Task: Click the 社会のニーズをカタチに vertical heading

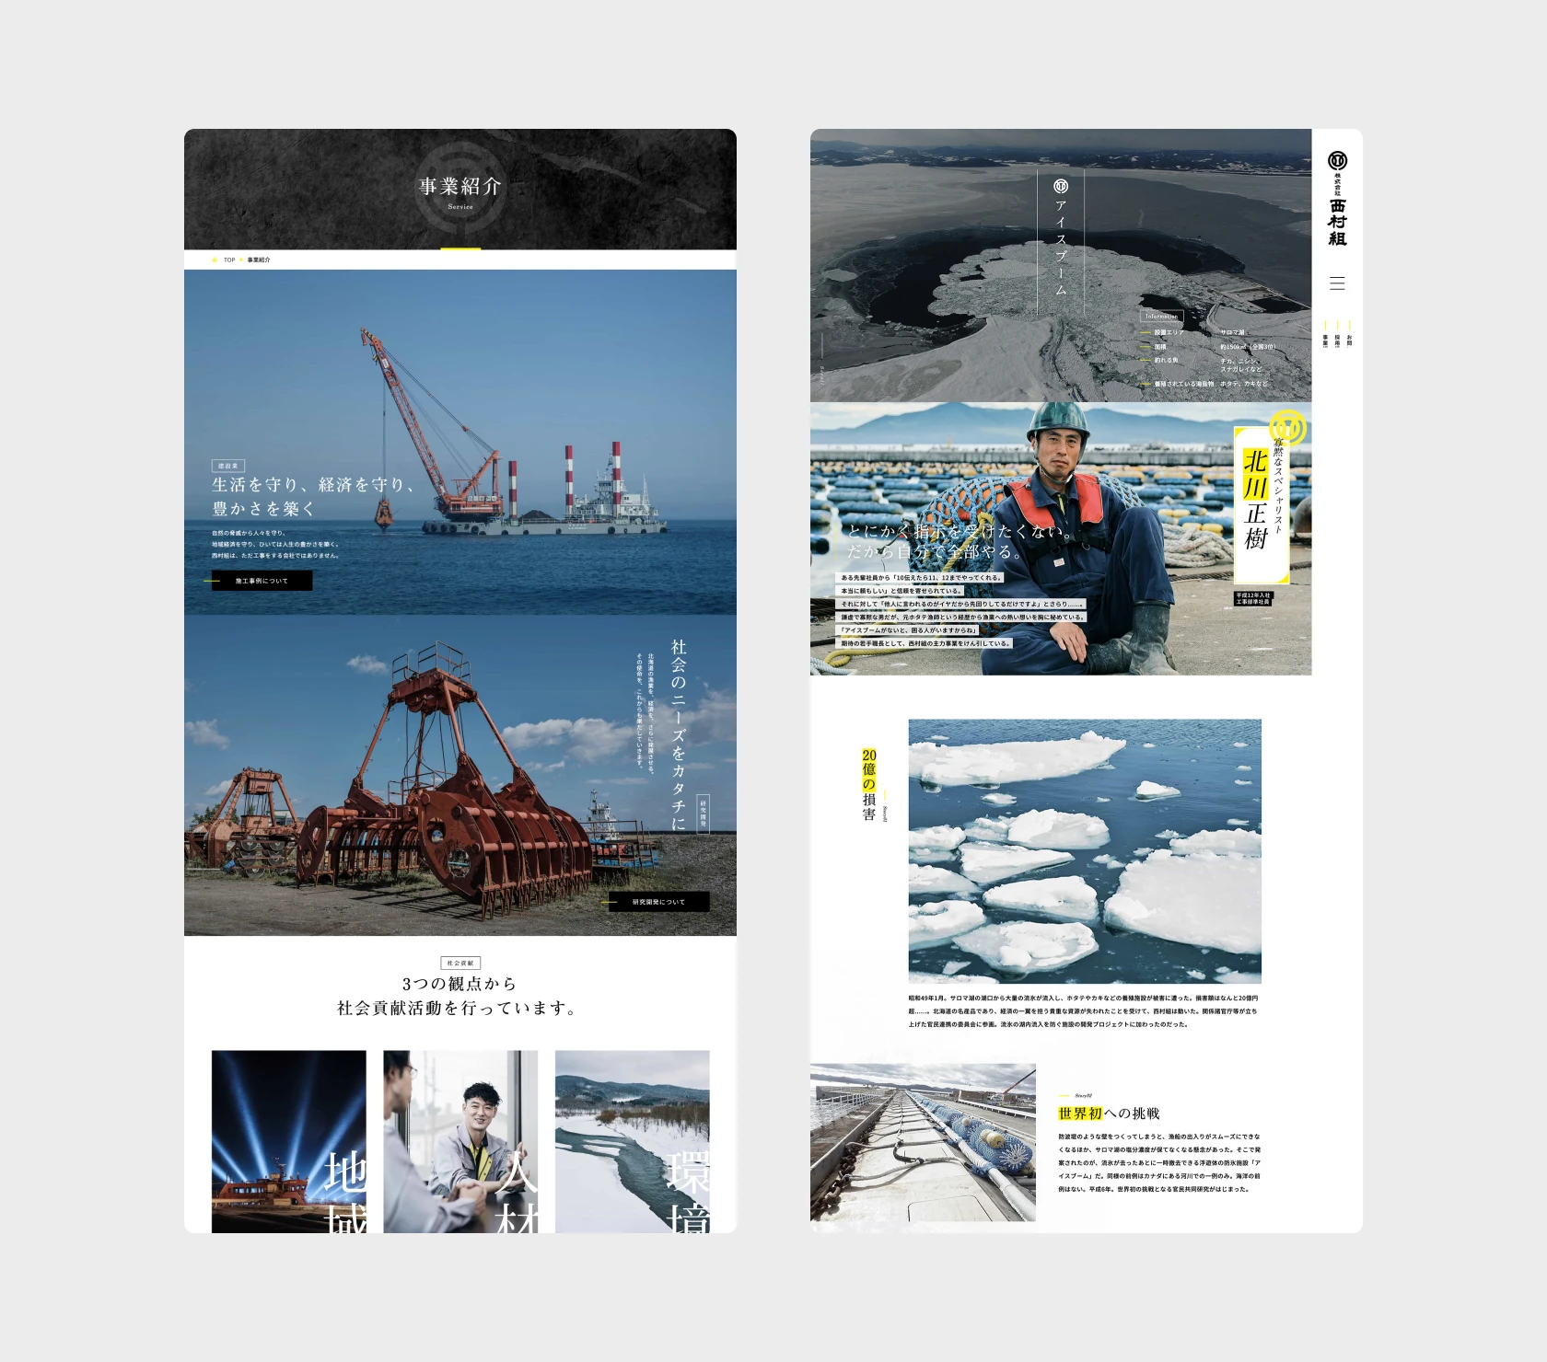Action: [x=679, y=734]
